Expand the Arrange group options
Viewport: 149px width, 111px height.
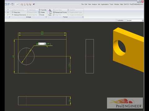pyautogui.click(x=46, y=17)
